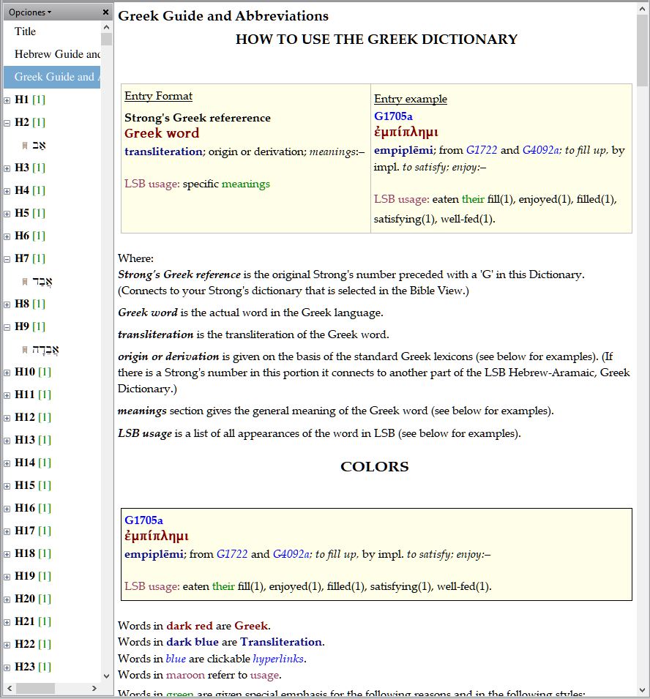
Task: Open G1705a link in the Colors box
Action: 143,520
